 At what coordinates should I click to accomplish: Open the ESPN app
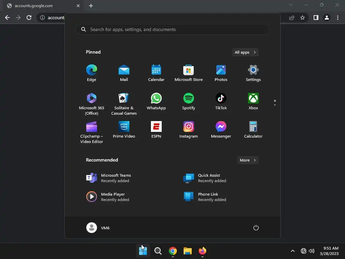[x=156, y=130]
